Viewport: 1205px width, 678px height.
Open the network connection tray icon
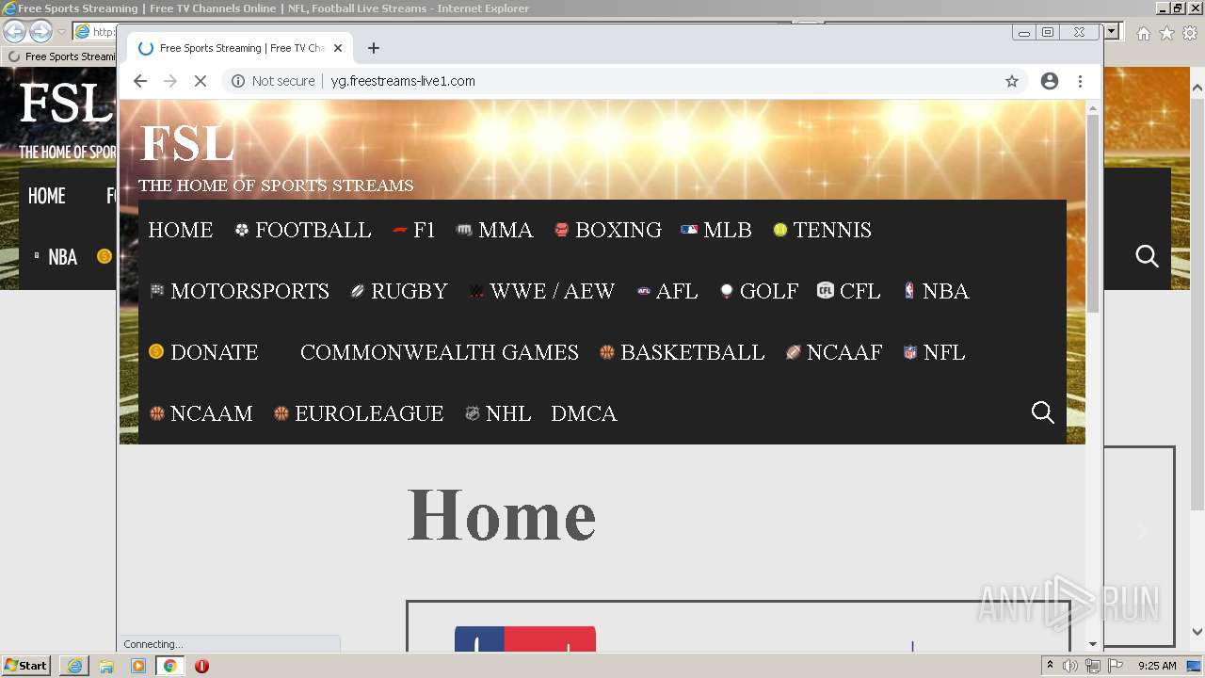(x=1093, y=666)
